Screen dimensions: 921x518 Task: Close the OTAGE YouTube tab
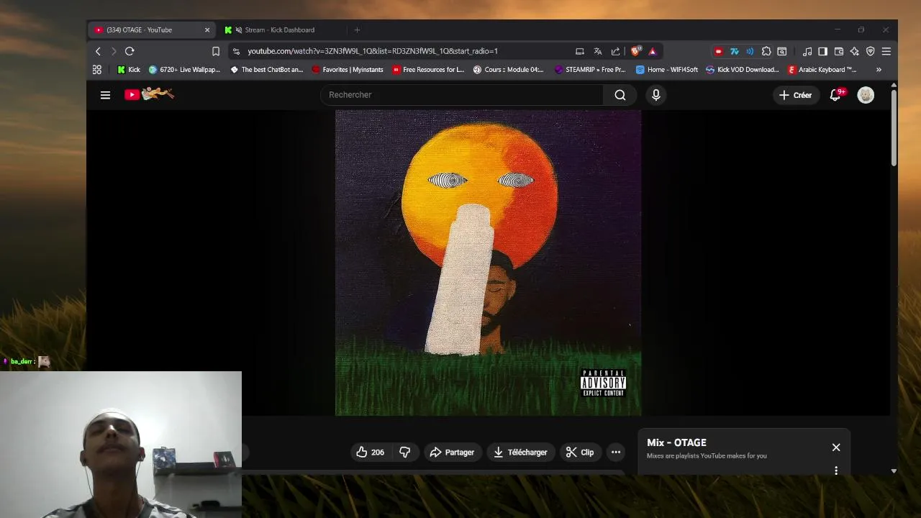pos(207,29)
